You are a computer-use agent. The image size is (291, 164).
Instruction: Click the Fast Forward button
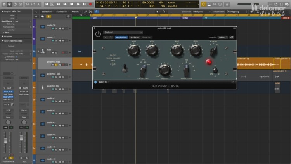(x=65, y=4)
